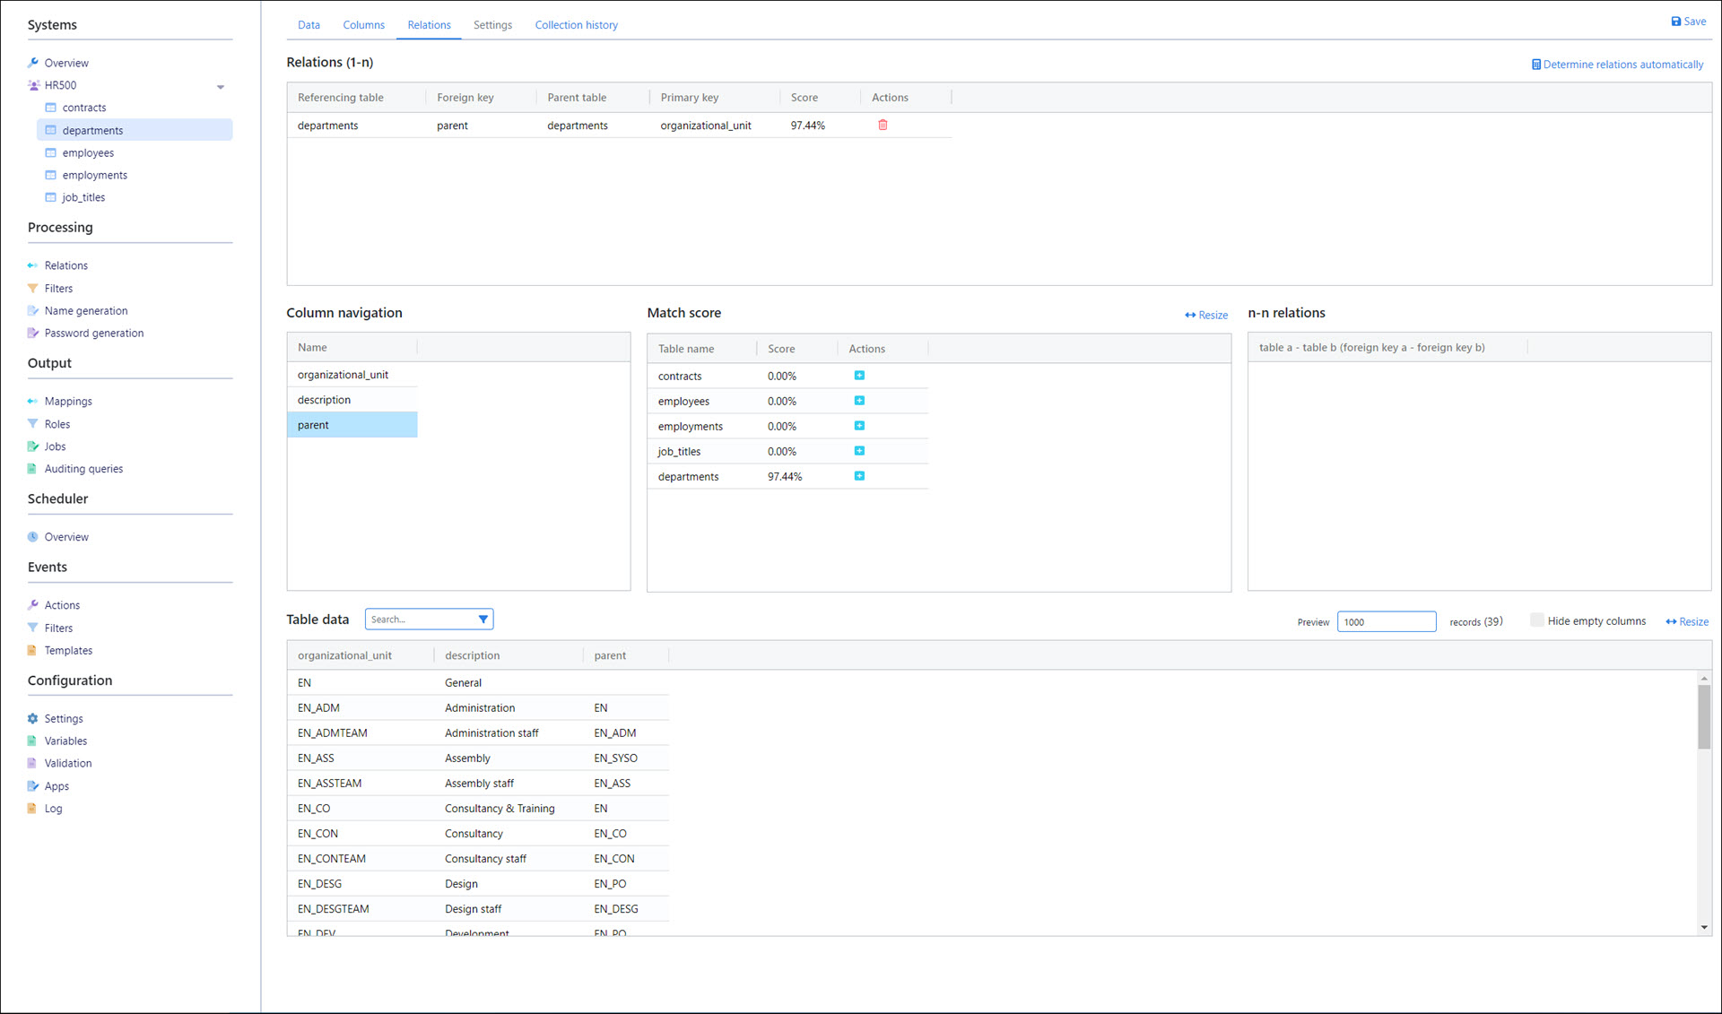This screenshot has width=1722, height=1014.
Task: Select the employees table in tree
Action: pyautogui.click(x=88, y=152)
